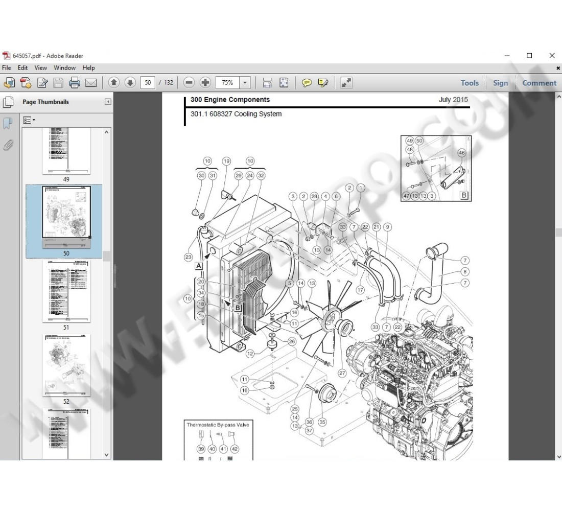The width and height of the screenshot is (562, 511).
Task: Open the Bookmarks panel icon
Action: 8,123
